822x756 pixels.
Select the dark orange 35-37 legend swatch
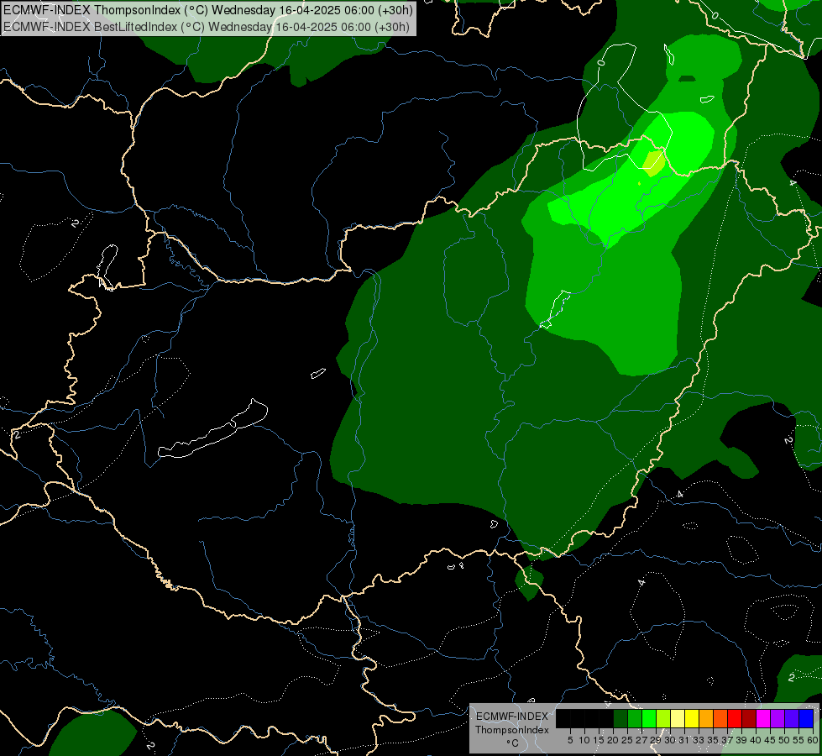720,718
